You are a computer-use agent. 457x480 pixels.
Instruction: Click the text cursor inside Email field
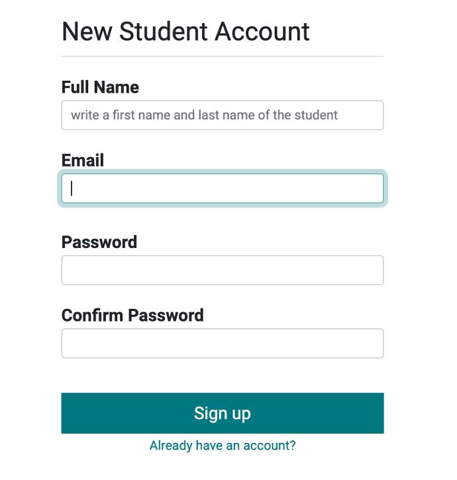(x=72, y=188)
